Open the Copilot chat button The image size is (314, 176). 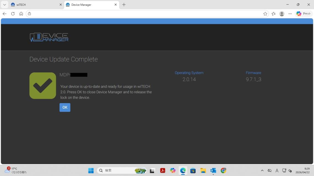[x=303, y=14]
